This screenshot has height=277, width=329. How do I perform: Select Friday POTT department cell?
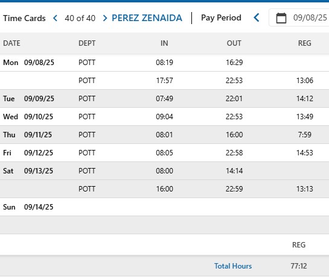pos(87,153)
